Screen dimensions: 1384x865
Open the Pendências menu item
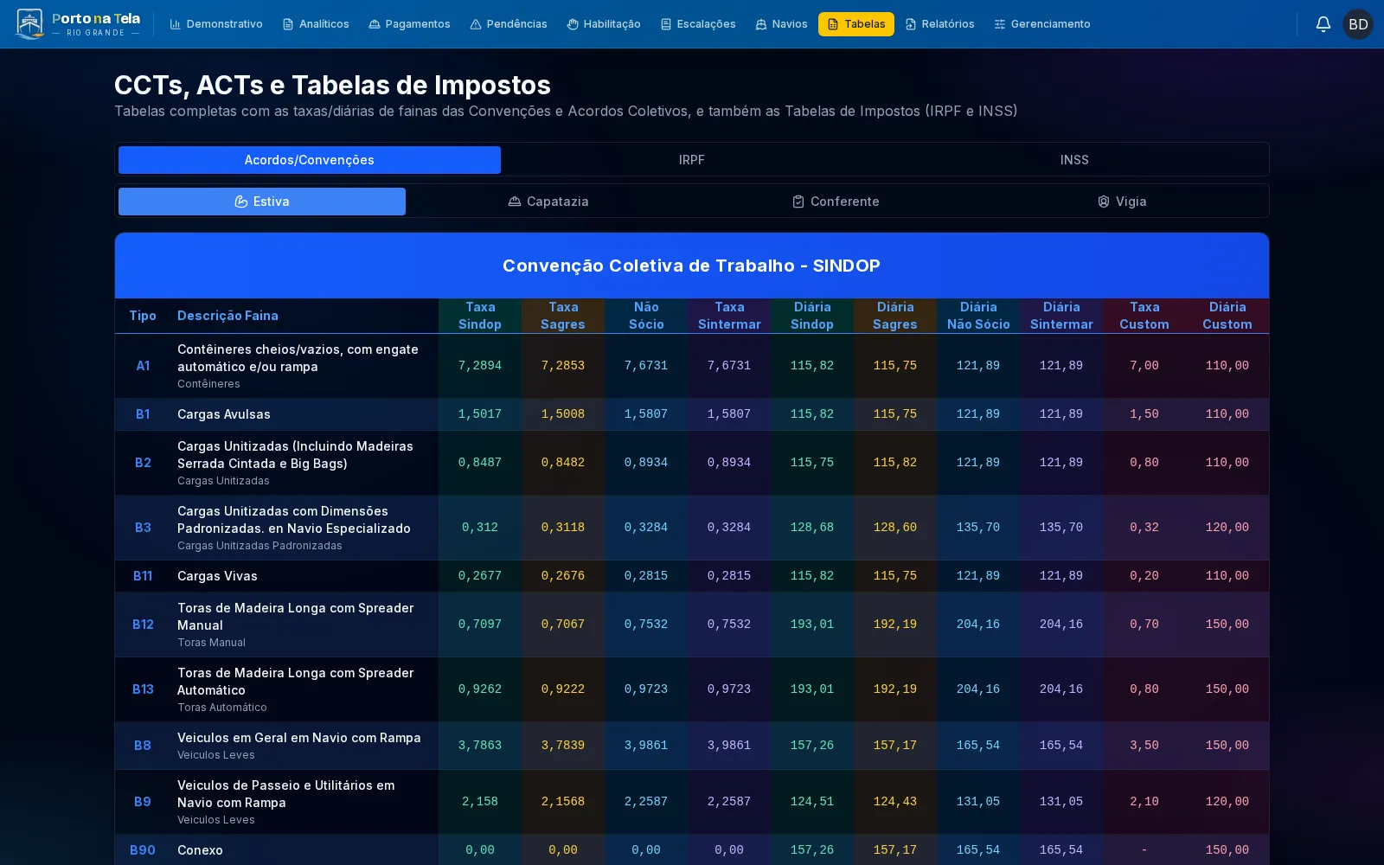tap(509, 24)
